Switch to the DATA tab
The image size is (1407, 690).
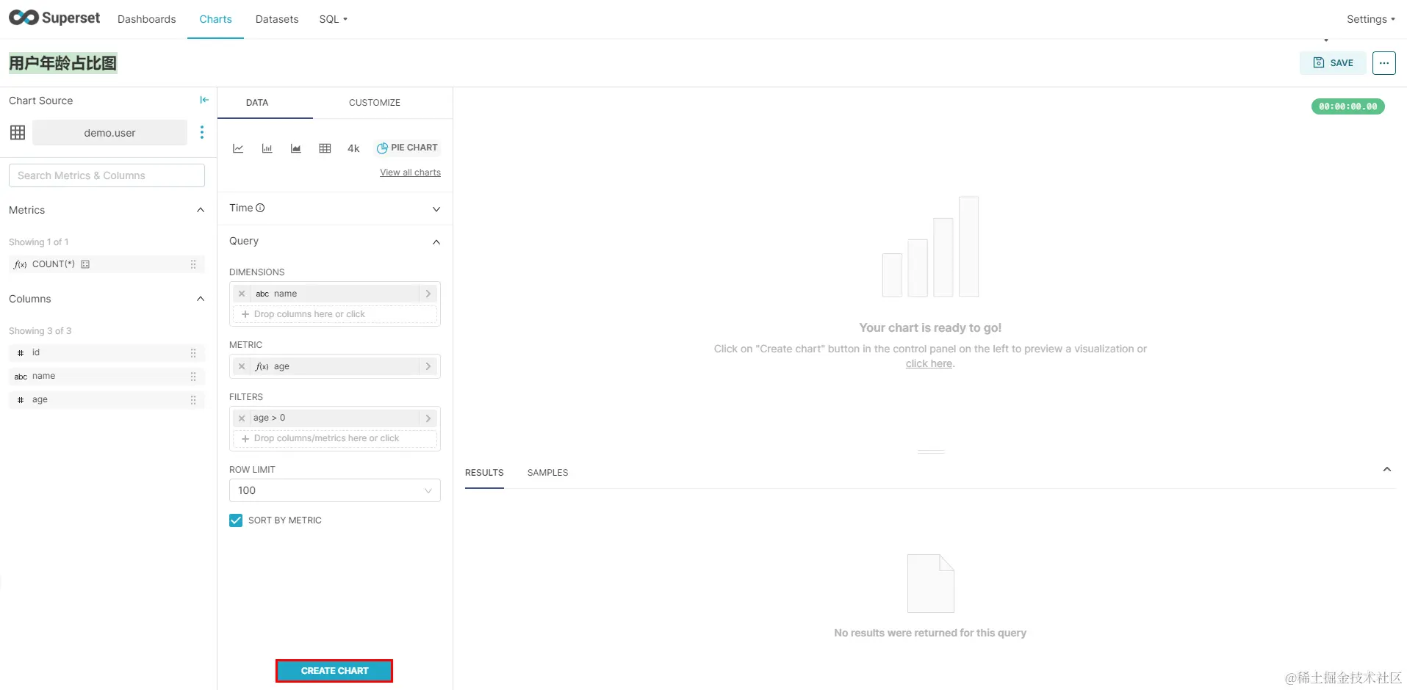click(x=257, y=103)
